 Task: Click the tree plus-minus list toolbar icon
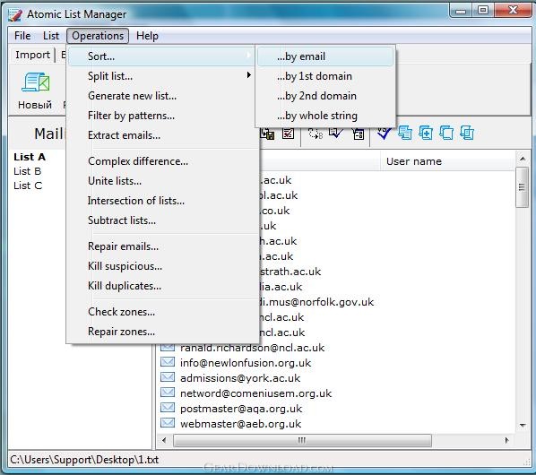pos(358,134)
